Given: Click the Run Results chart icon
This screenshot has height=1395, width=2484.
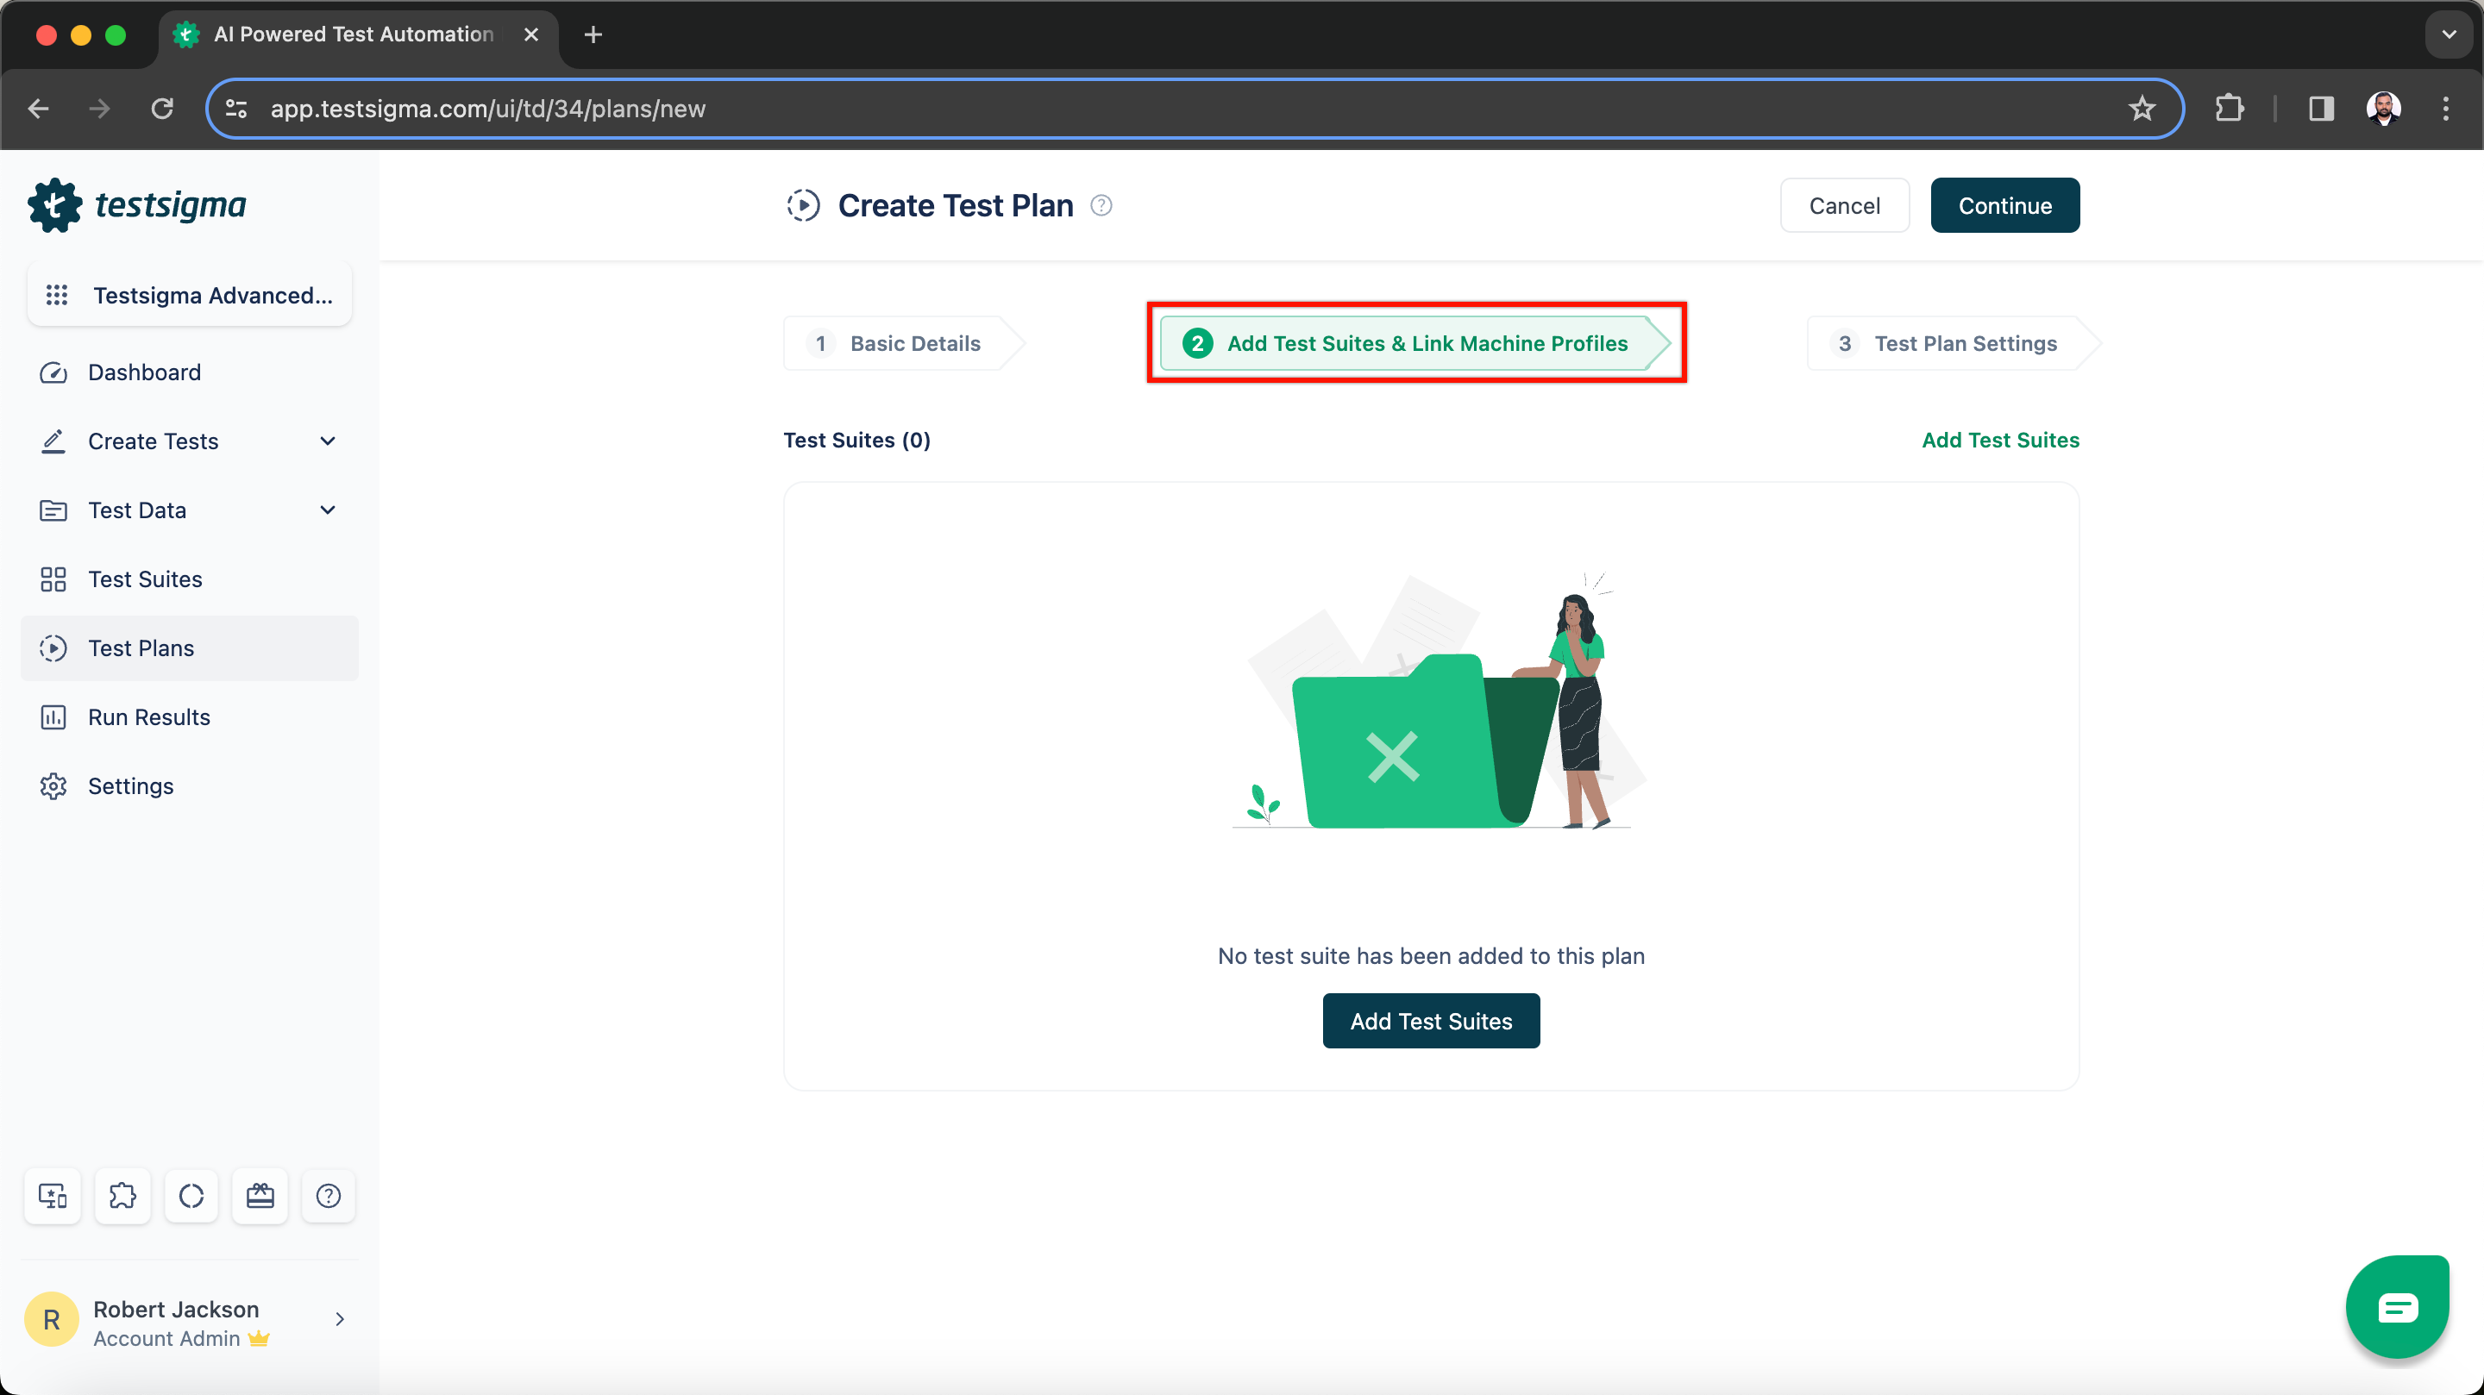Looking at the screenshot, I should [53, 717].
